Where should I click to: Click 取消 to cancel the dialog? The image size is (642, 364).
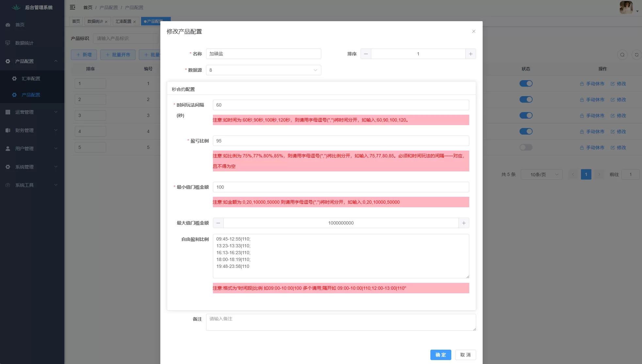(465, 355)
